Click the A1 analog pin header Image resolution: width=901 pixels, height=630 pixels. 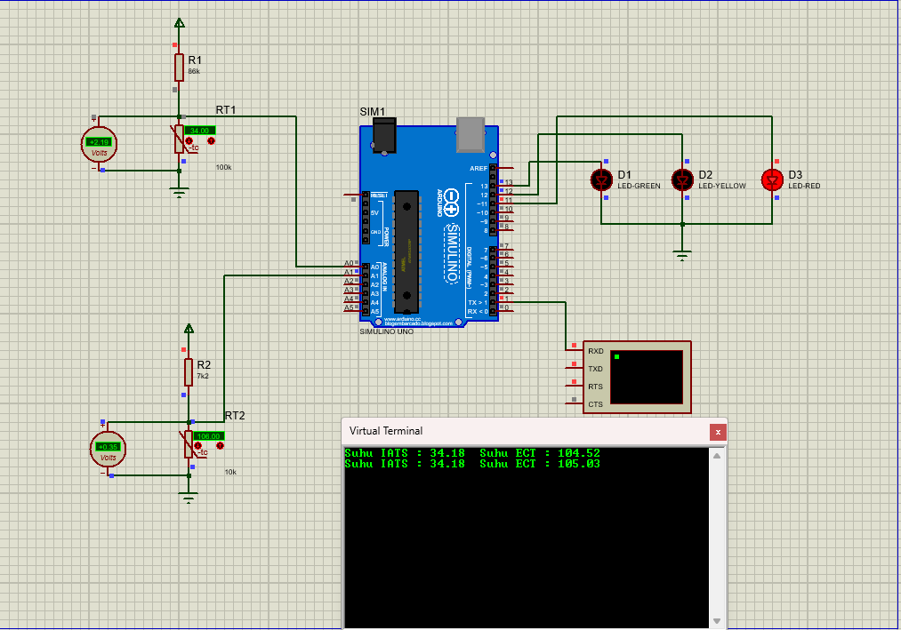pos(366,276)
